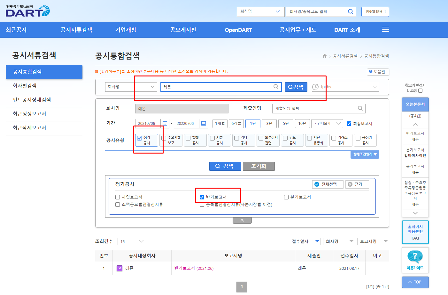Open 보고서명 sort dropdown
The image size is (448, 295).
click(373, 241)
